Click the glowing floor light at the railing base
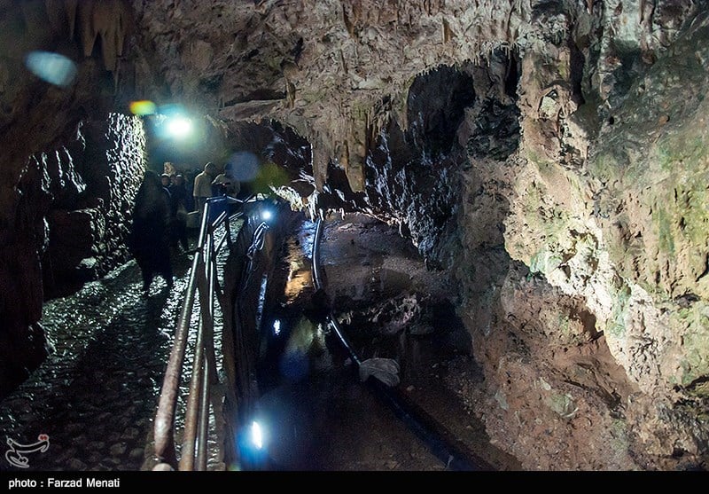The height and width of the screenshot is (494, 709). tap(256, 435)
